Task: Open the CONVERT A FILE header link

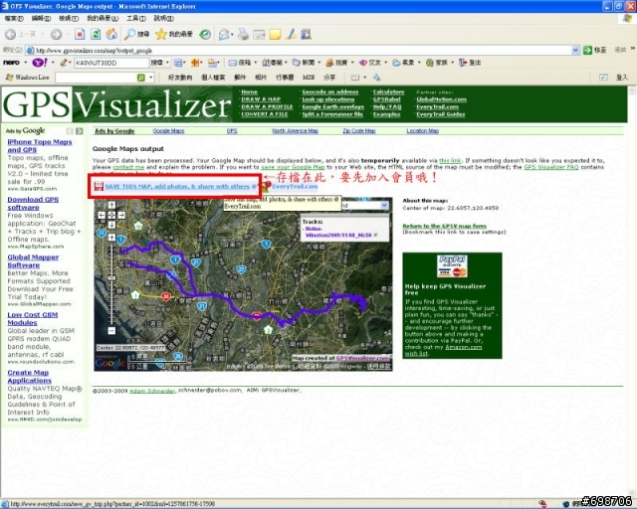Action: [265, 114]
